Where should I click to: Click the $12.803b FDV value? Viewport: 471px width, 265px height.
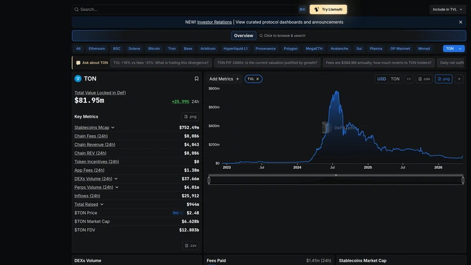189,230
